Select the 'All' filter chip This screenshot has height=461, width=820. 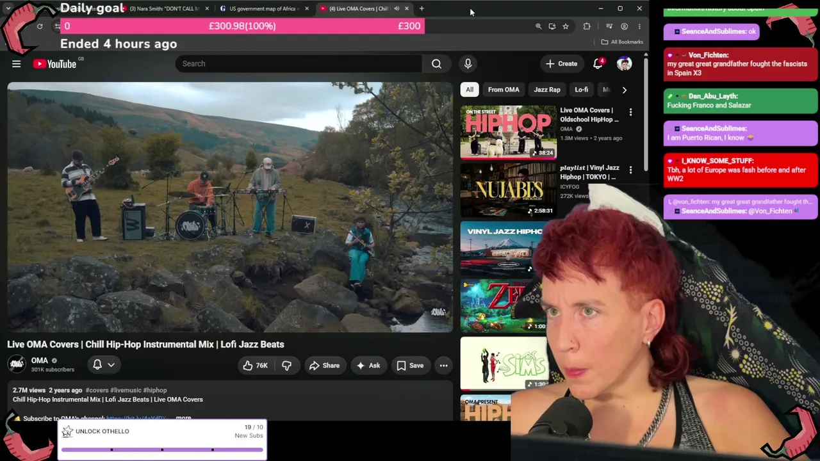pyautogui.click(x=470, y=90)
